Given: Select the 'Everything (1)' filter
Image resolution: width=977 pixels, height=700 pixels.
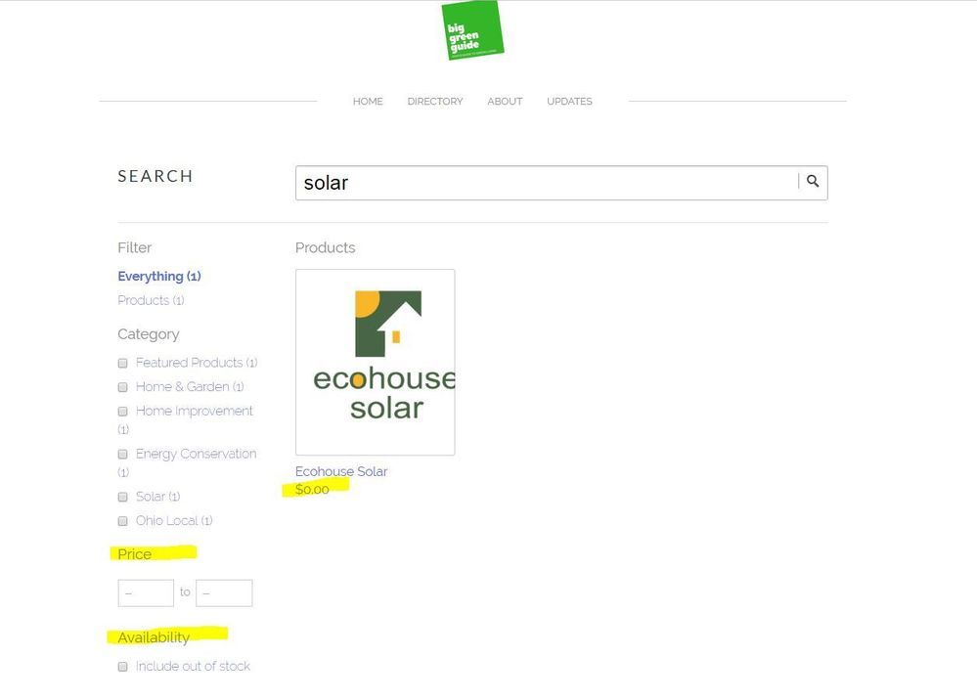Looking at the screenshot, I should [159, 277].
